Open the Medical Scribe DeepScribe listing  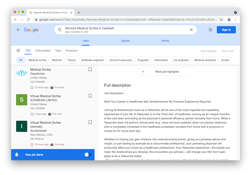click(x=53, y=78)
